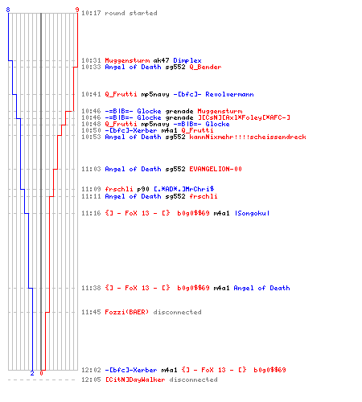The image size is (362, 402).
Task: Select kannNixmehr!!!scheissendreck player name
Action: click(x=248, y=137)
